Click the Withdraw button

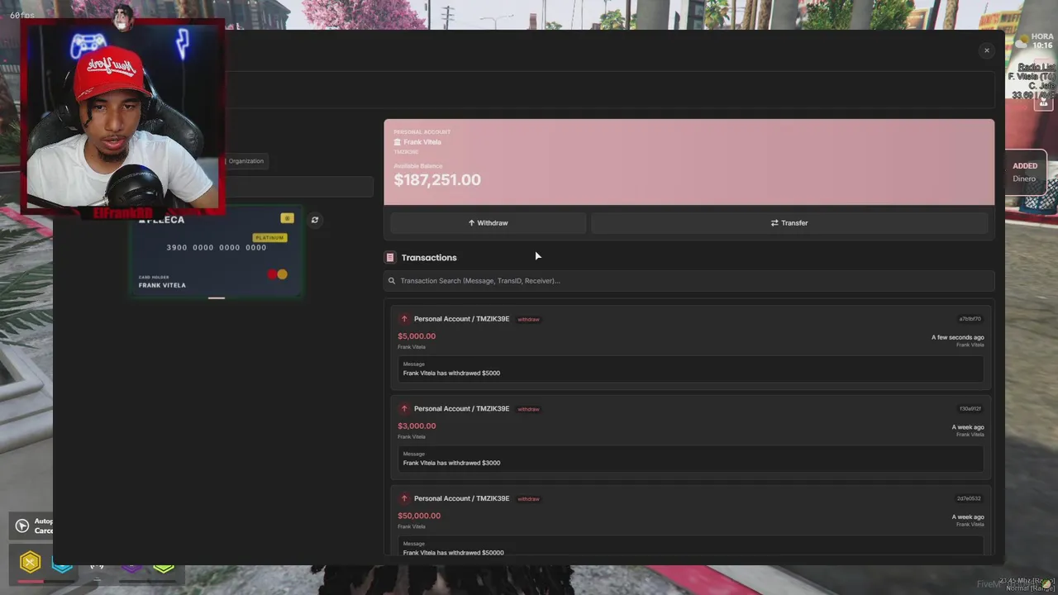[488, 223]
